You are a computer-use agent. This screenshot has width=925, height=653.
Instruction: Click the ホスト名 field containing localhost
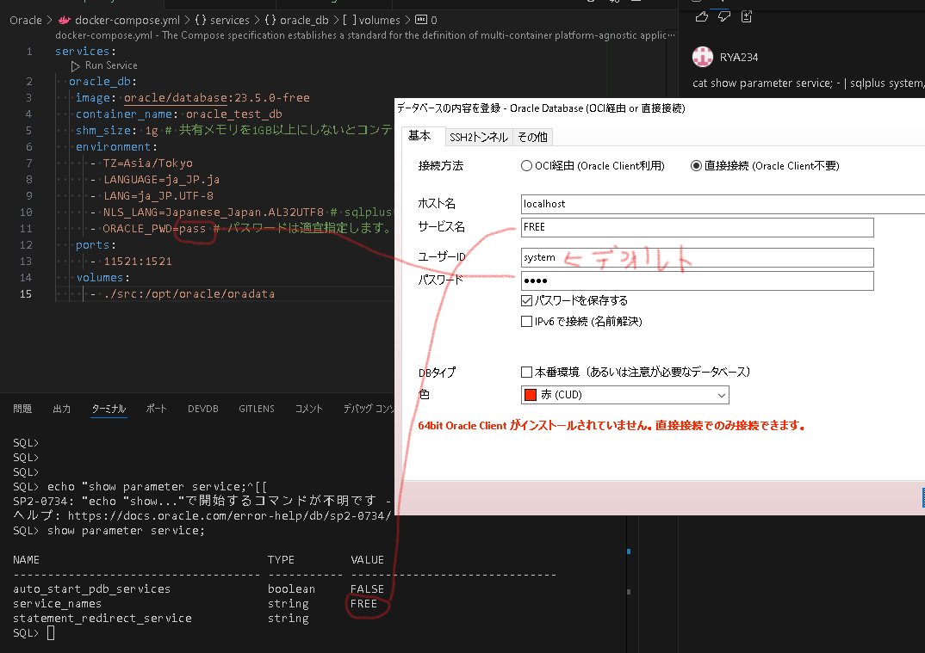click(723, 204)
